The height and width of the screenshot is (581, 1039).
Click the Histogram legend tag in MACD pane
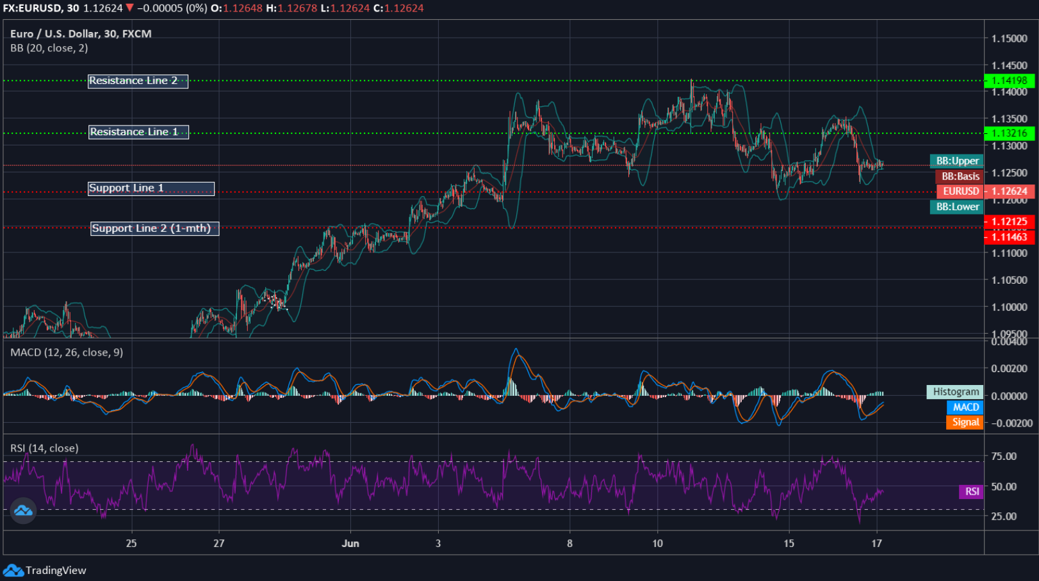tap(953, 391)
